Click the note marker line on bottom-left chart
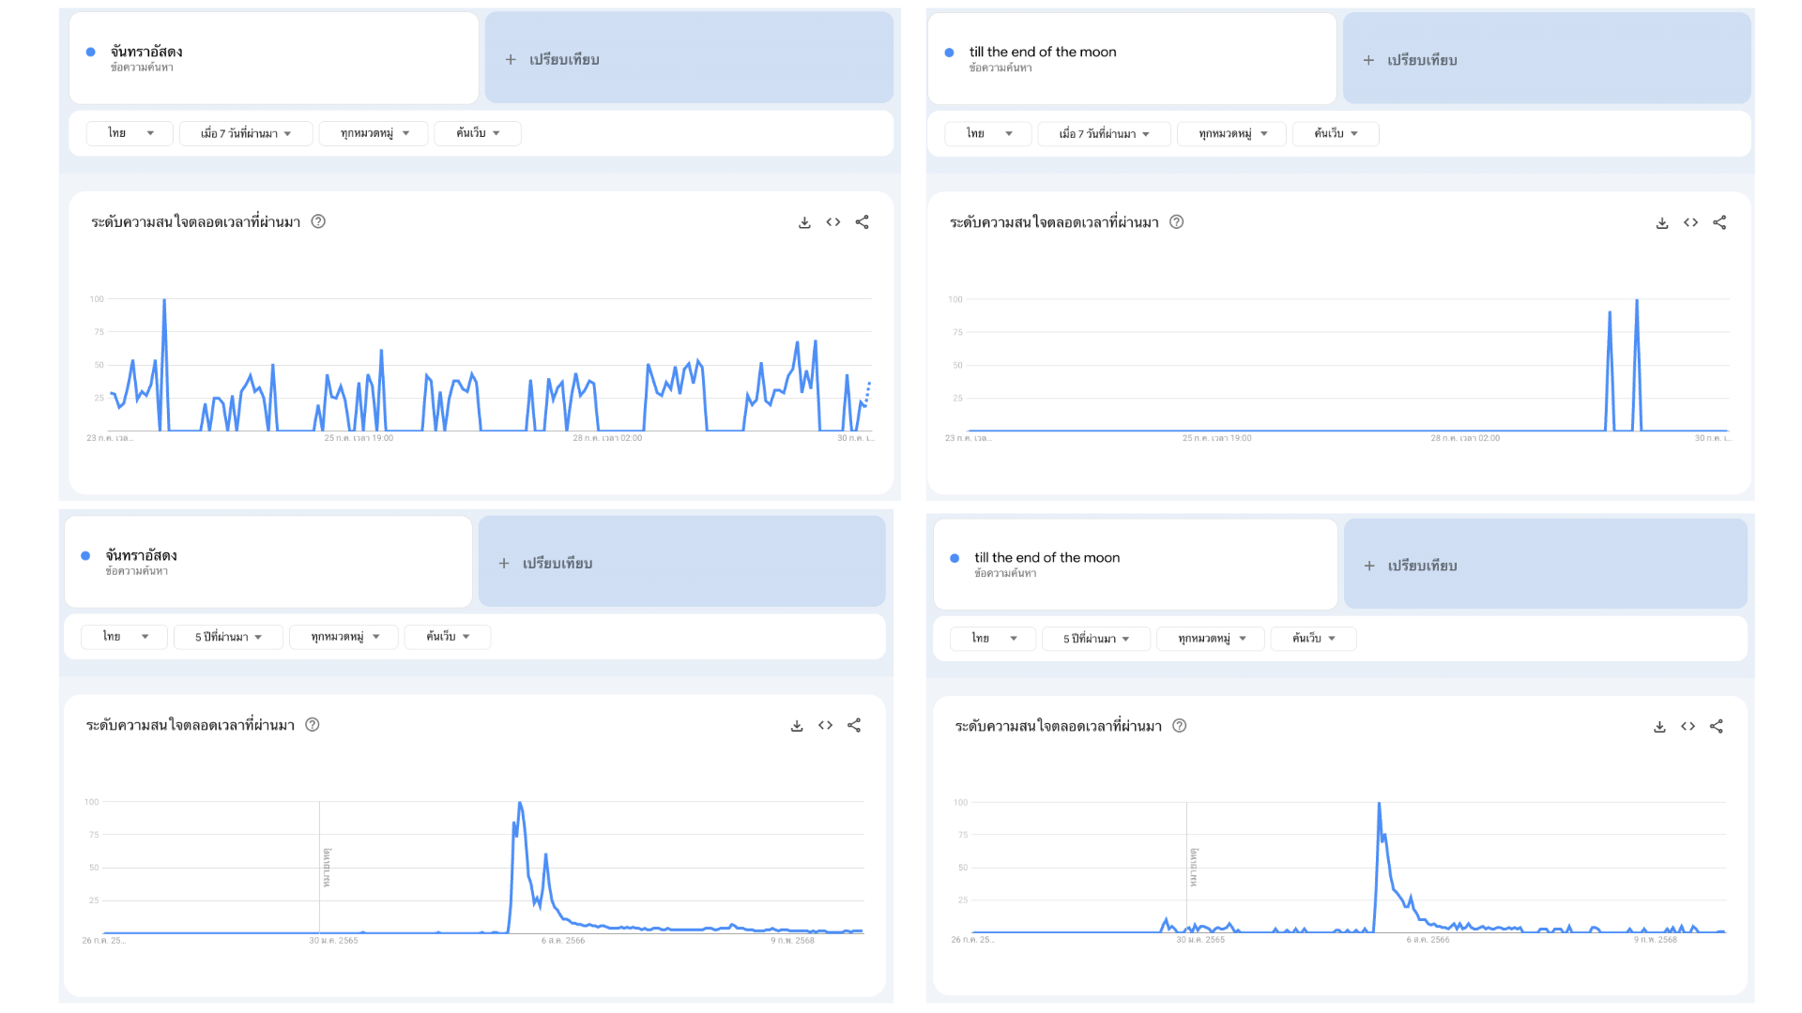Screen dimensions: 1802x1013 (320, 866)
